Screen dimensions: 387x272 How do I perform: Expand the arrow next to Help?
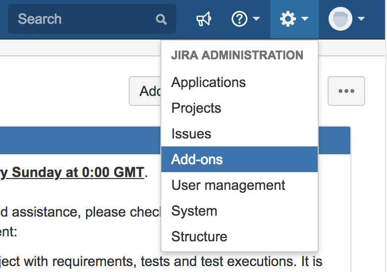[x=257, y=19]
